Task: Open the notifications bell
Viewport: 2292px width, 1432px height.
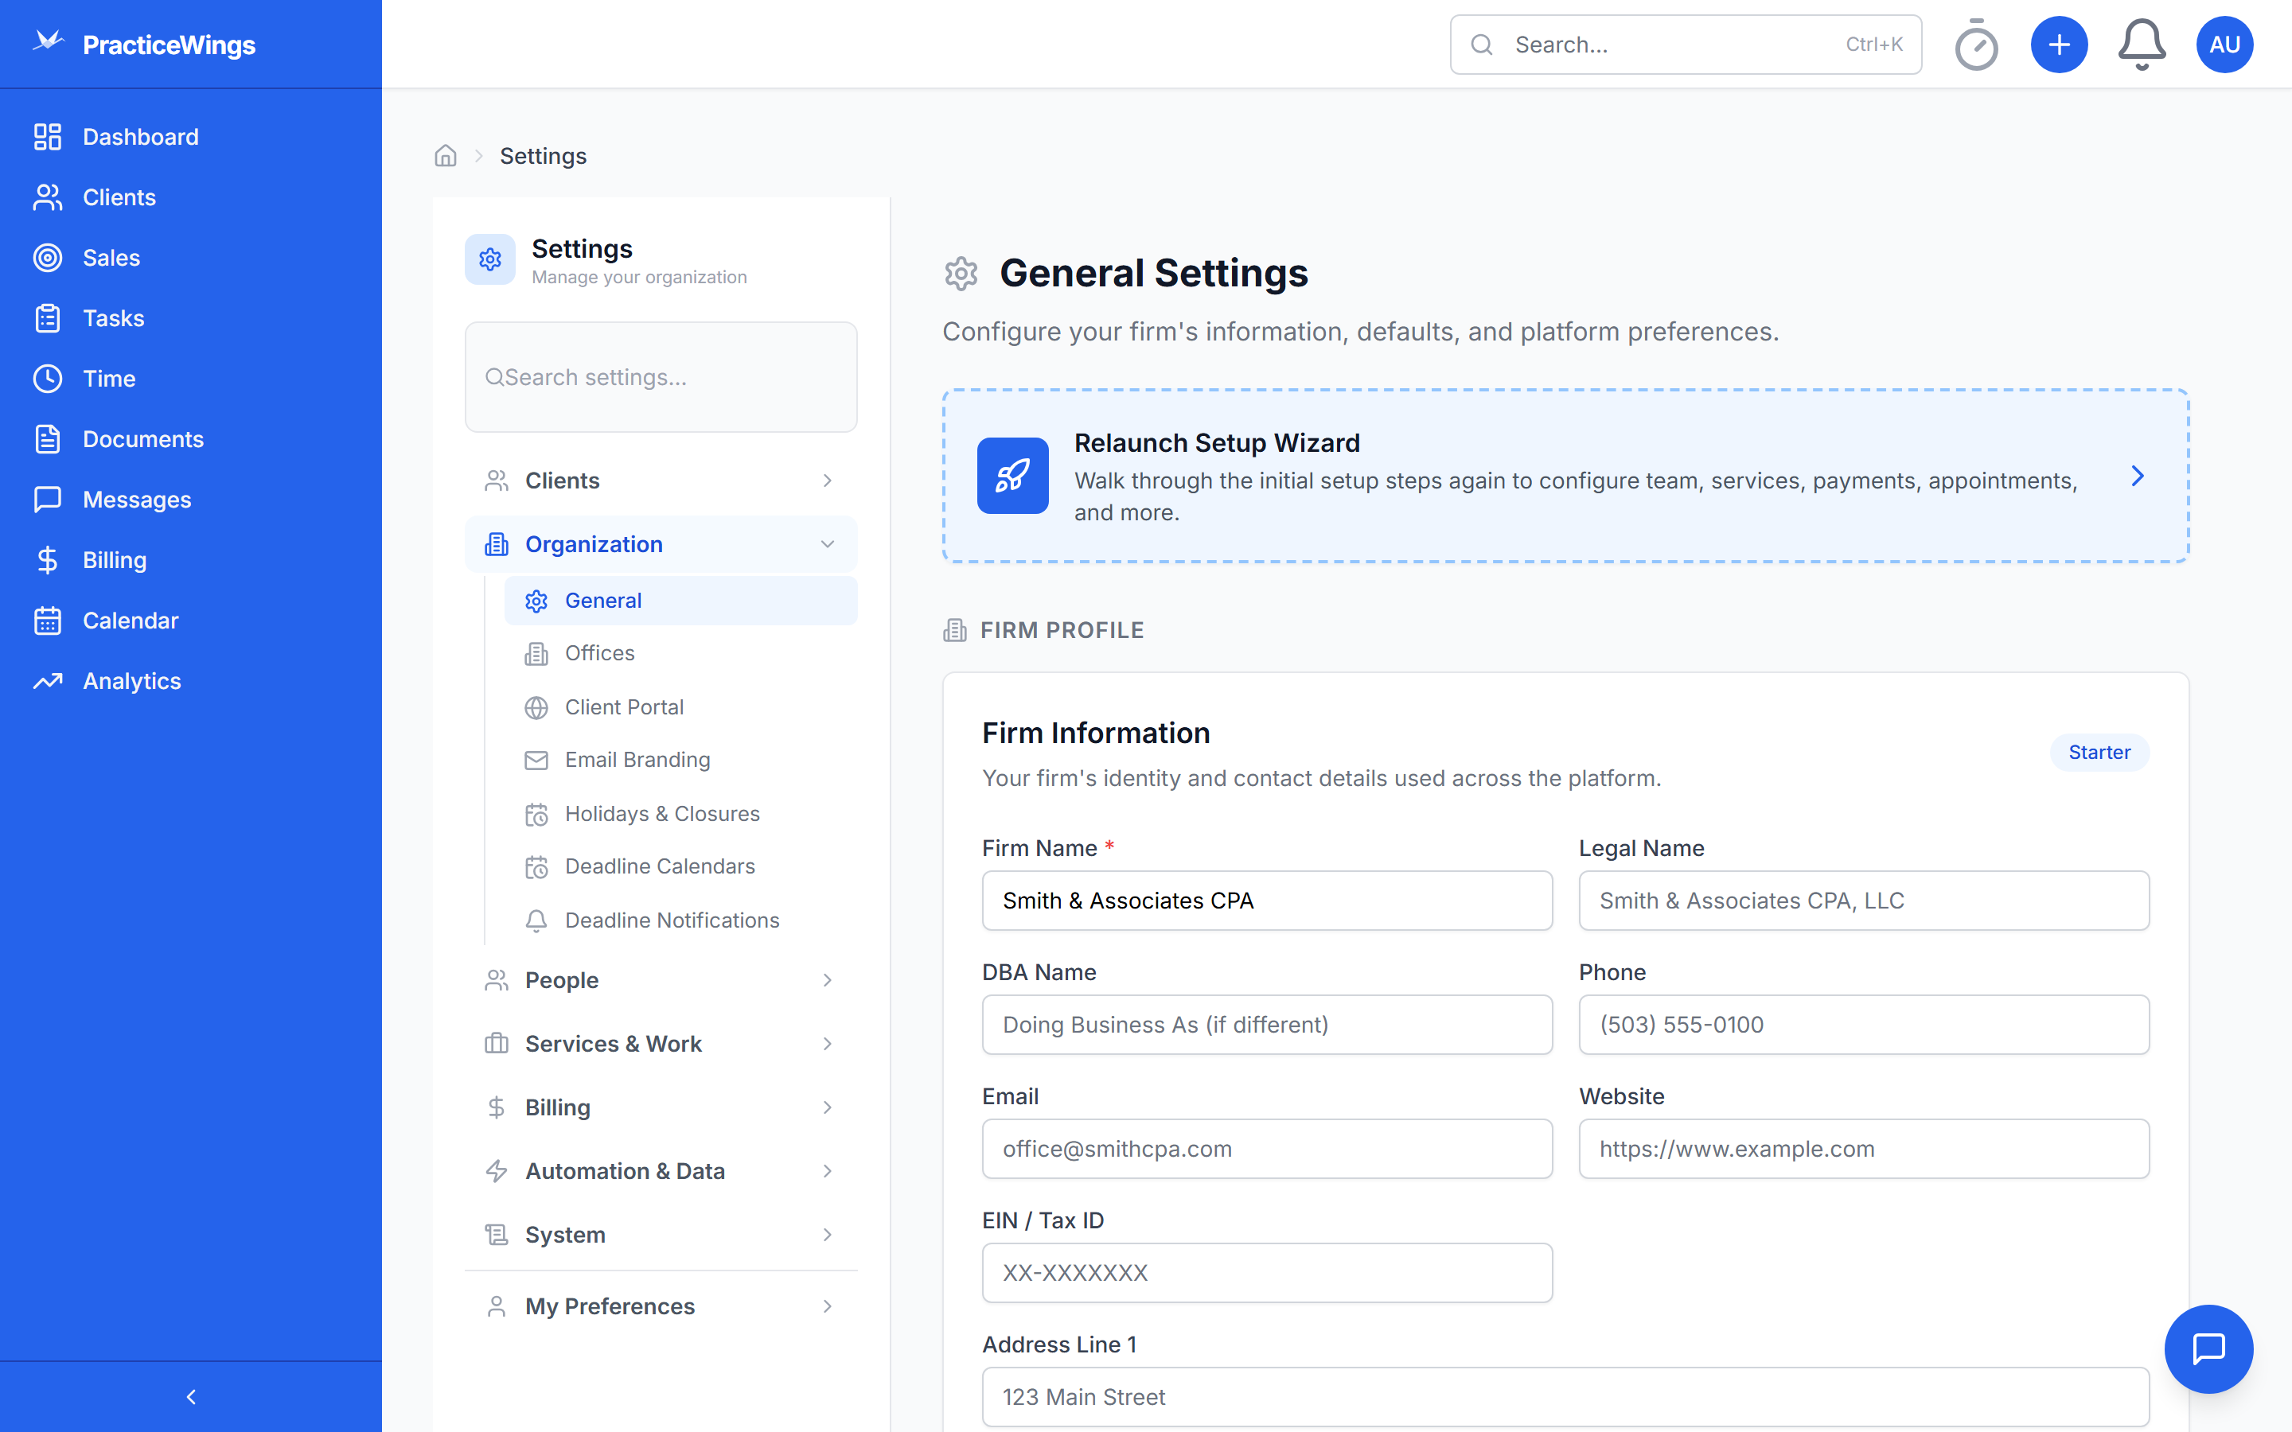Action: [2142, 45]
